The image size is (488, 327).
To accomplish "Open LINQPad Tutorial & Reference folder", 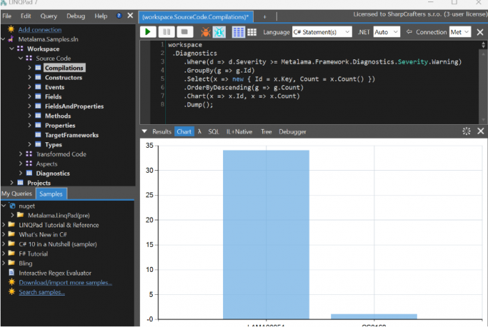I will click(x=59, y=225).
